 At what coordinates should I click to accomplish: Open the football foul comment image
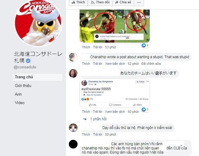point(115,26)
